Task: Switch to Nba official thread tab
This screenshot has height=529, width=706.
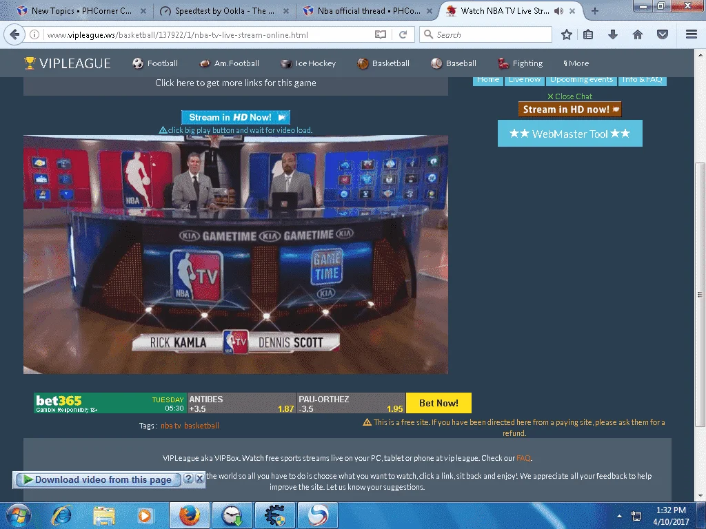Action: tap(367, 11)
